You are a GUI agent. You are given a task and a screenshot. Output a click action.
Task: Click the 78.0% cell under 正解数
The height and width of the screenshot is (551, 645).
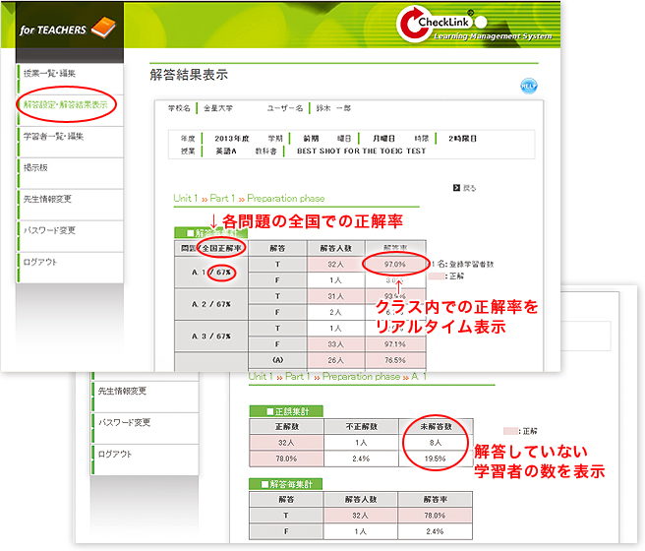pos(286,459)
